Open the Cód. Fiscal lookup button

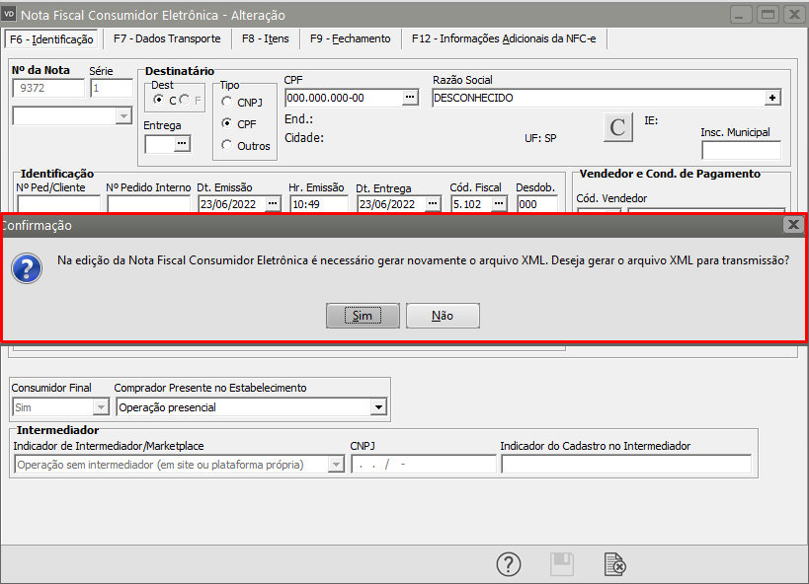point(499,203)
